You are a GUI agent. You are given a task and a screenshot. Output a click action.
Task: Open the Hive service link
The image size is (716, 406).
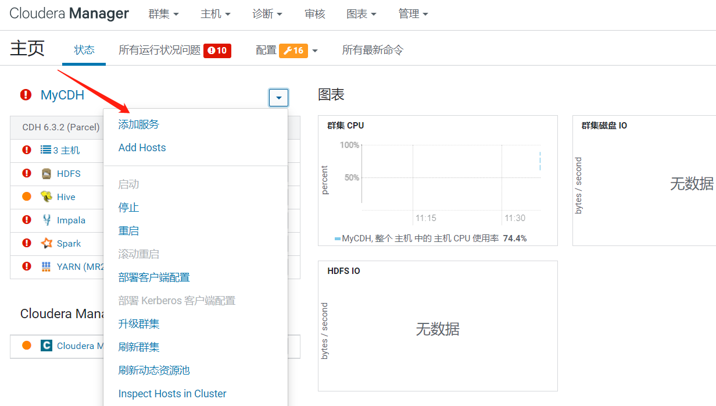pos(66,197)
